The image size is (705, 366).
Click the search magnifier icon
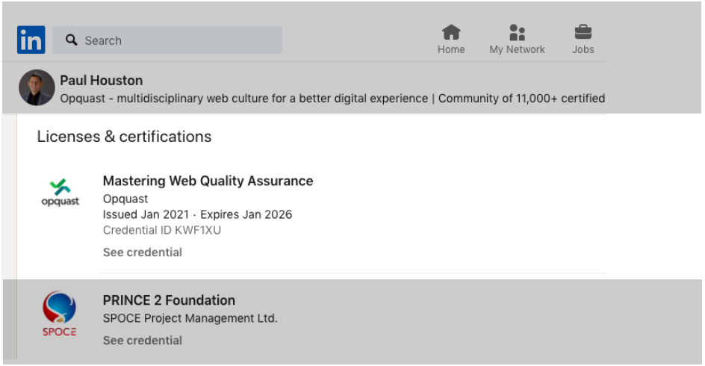point(71,40)
